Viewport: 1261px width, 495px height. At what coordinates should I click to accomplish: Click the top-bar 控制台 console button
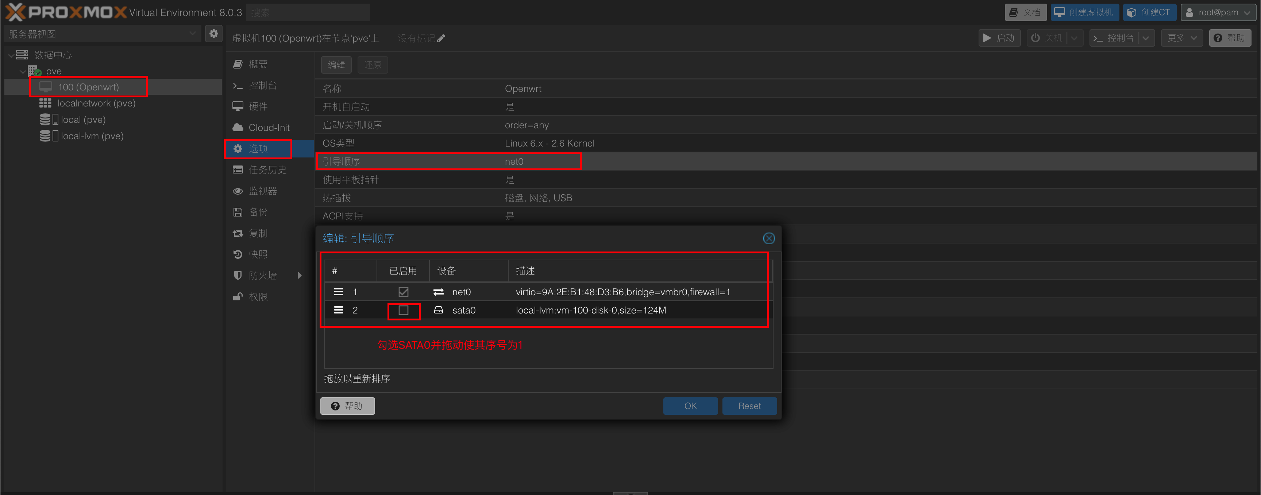pyautogui.click(x=1114, y=38)
